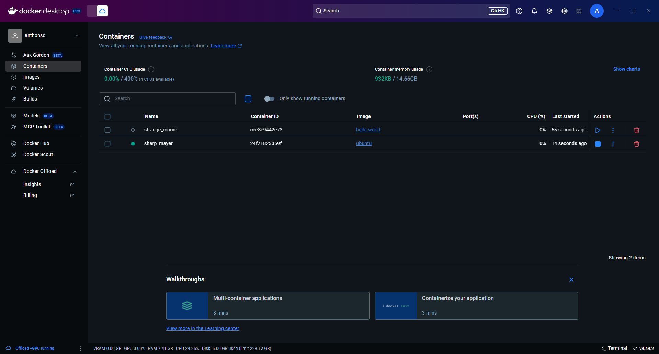Expand the anthonsd account dropdown
The height and width of the screenshot is (354, 659).
77,36
